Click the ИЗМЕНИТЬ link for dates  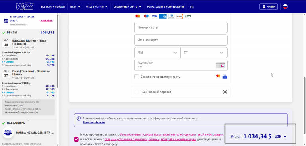click(x=47, y=21)
